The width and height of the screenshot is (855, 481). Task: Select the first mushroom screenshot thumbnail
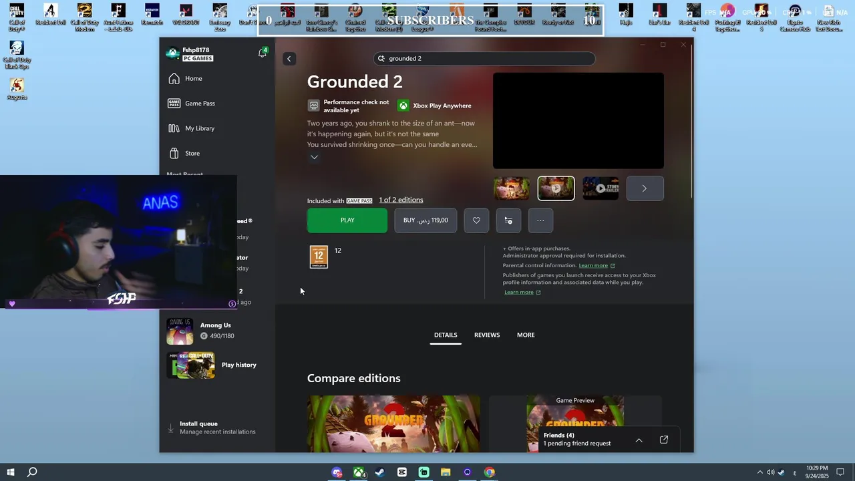point(512,188)
